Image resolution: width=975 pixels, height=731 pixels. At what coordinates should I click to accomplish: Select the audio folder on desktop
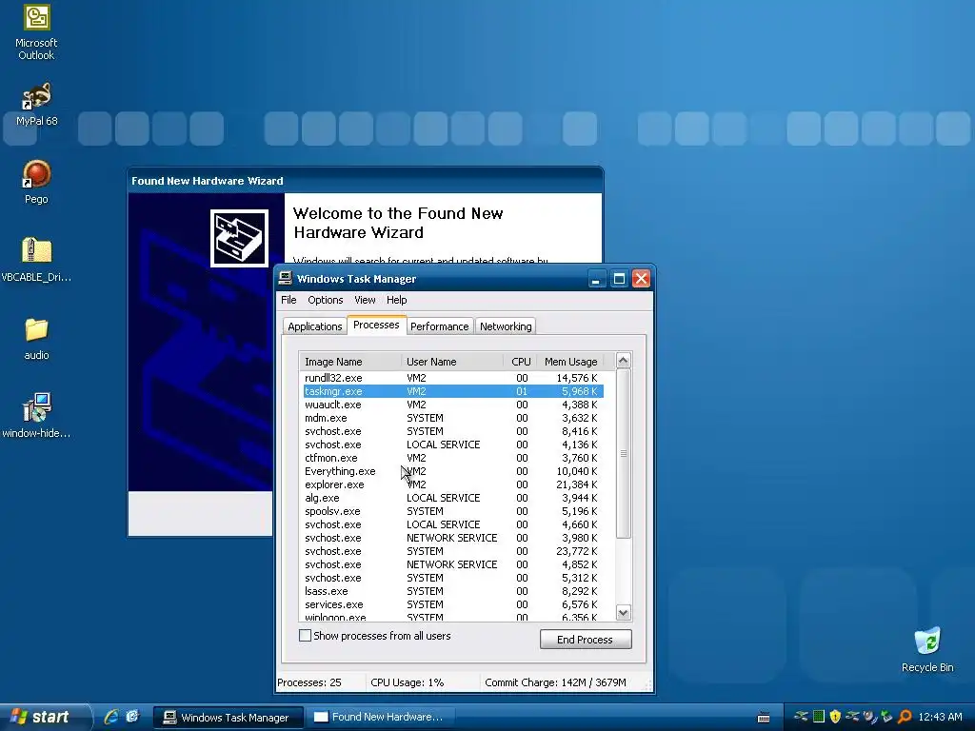click(x=36, y=339)
